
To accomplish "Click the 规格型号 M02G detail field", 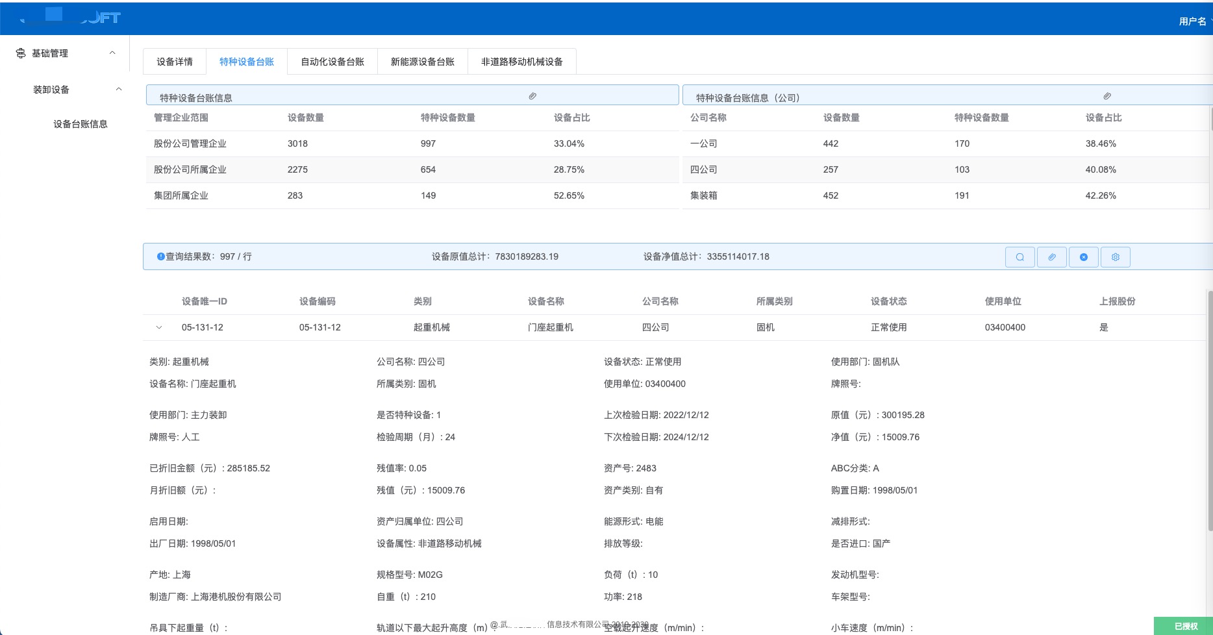I will (x=410, y=575).
